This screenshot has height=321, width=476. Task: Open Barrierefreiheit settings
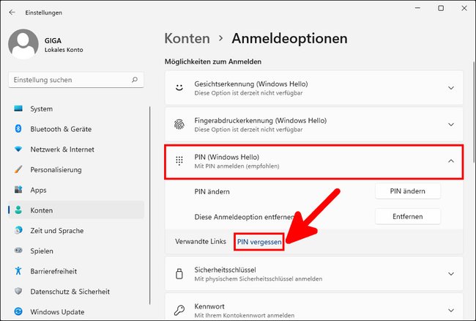click(x=76, y=271)
